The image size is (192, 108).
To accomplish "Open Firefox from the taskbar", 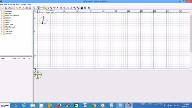I will (59, 105).
